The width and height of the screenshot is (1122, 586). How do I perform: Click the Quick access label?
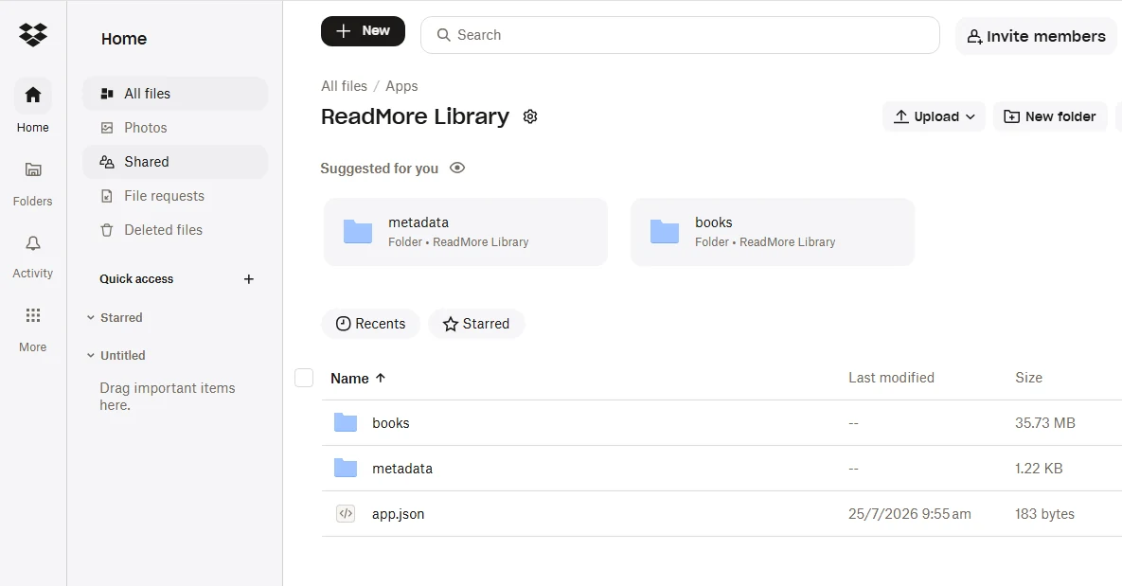pyautogui.click(x=136, y=279)
